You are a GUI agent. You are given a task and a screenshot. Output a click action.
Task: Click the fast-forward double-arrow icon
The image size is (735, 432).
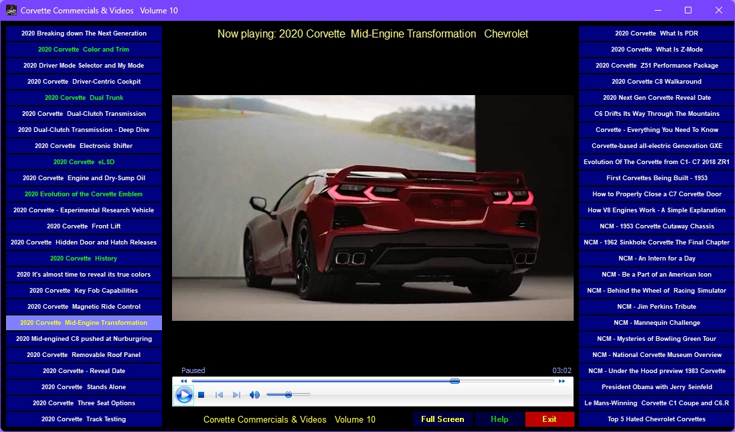point(562,381)
